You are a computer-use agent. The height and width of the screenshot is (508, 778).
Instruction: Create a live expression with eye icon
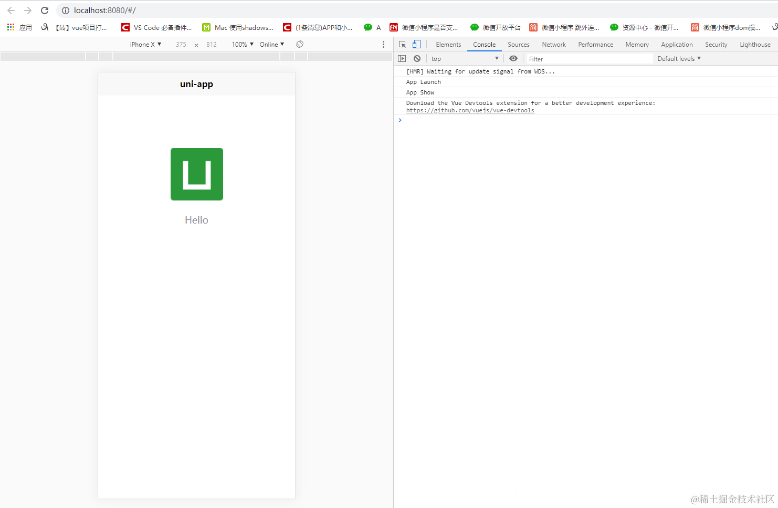pyautogui.click(x=513, y=59)
